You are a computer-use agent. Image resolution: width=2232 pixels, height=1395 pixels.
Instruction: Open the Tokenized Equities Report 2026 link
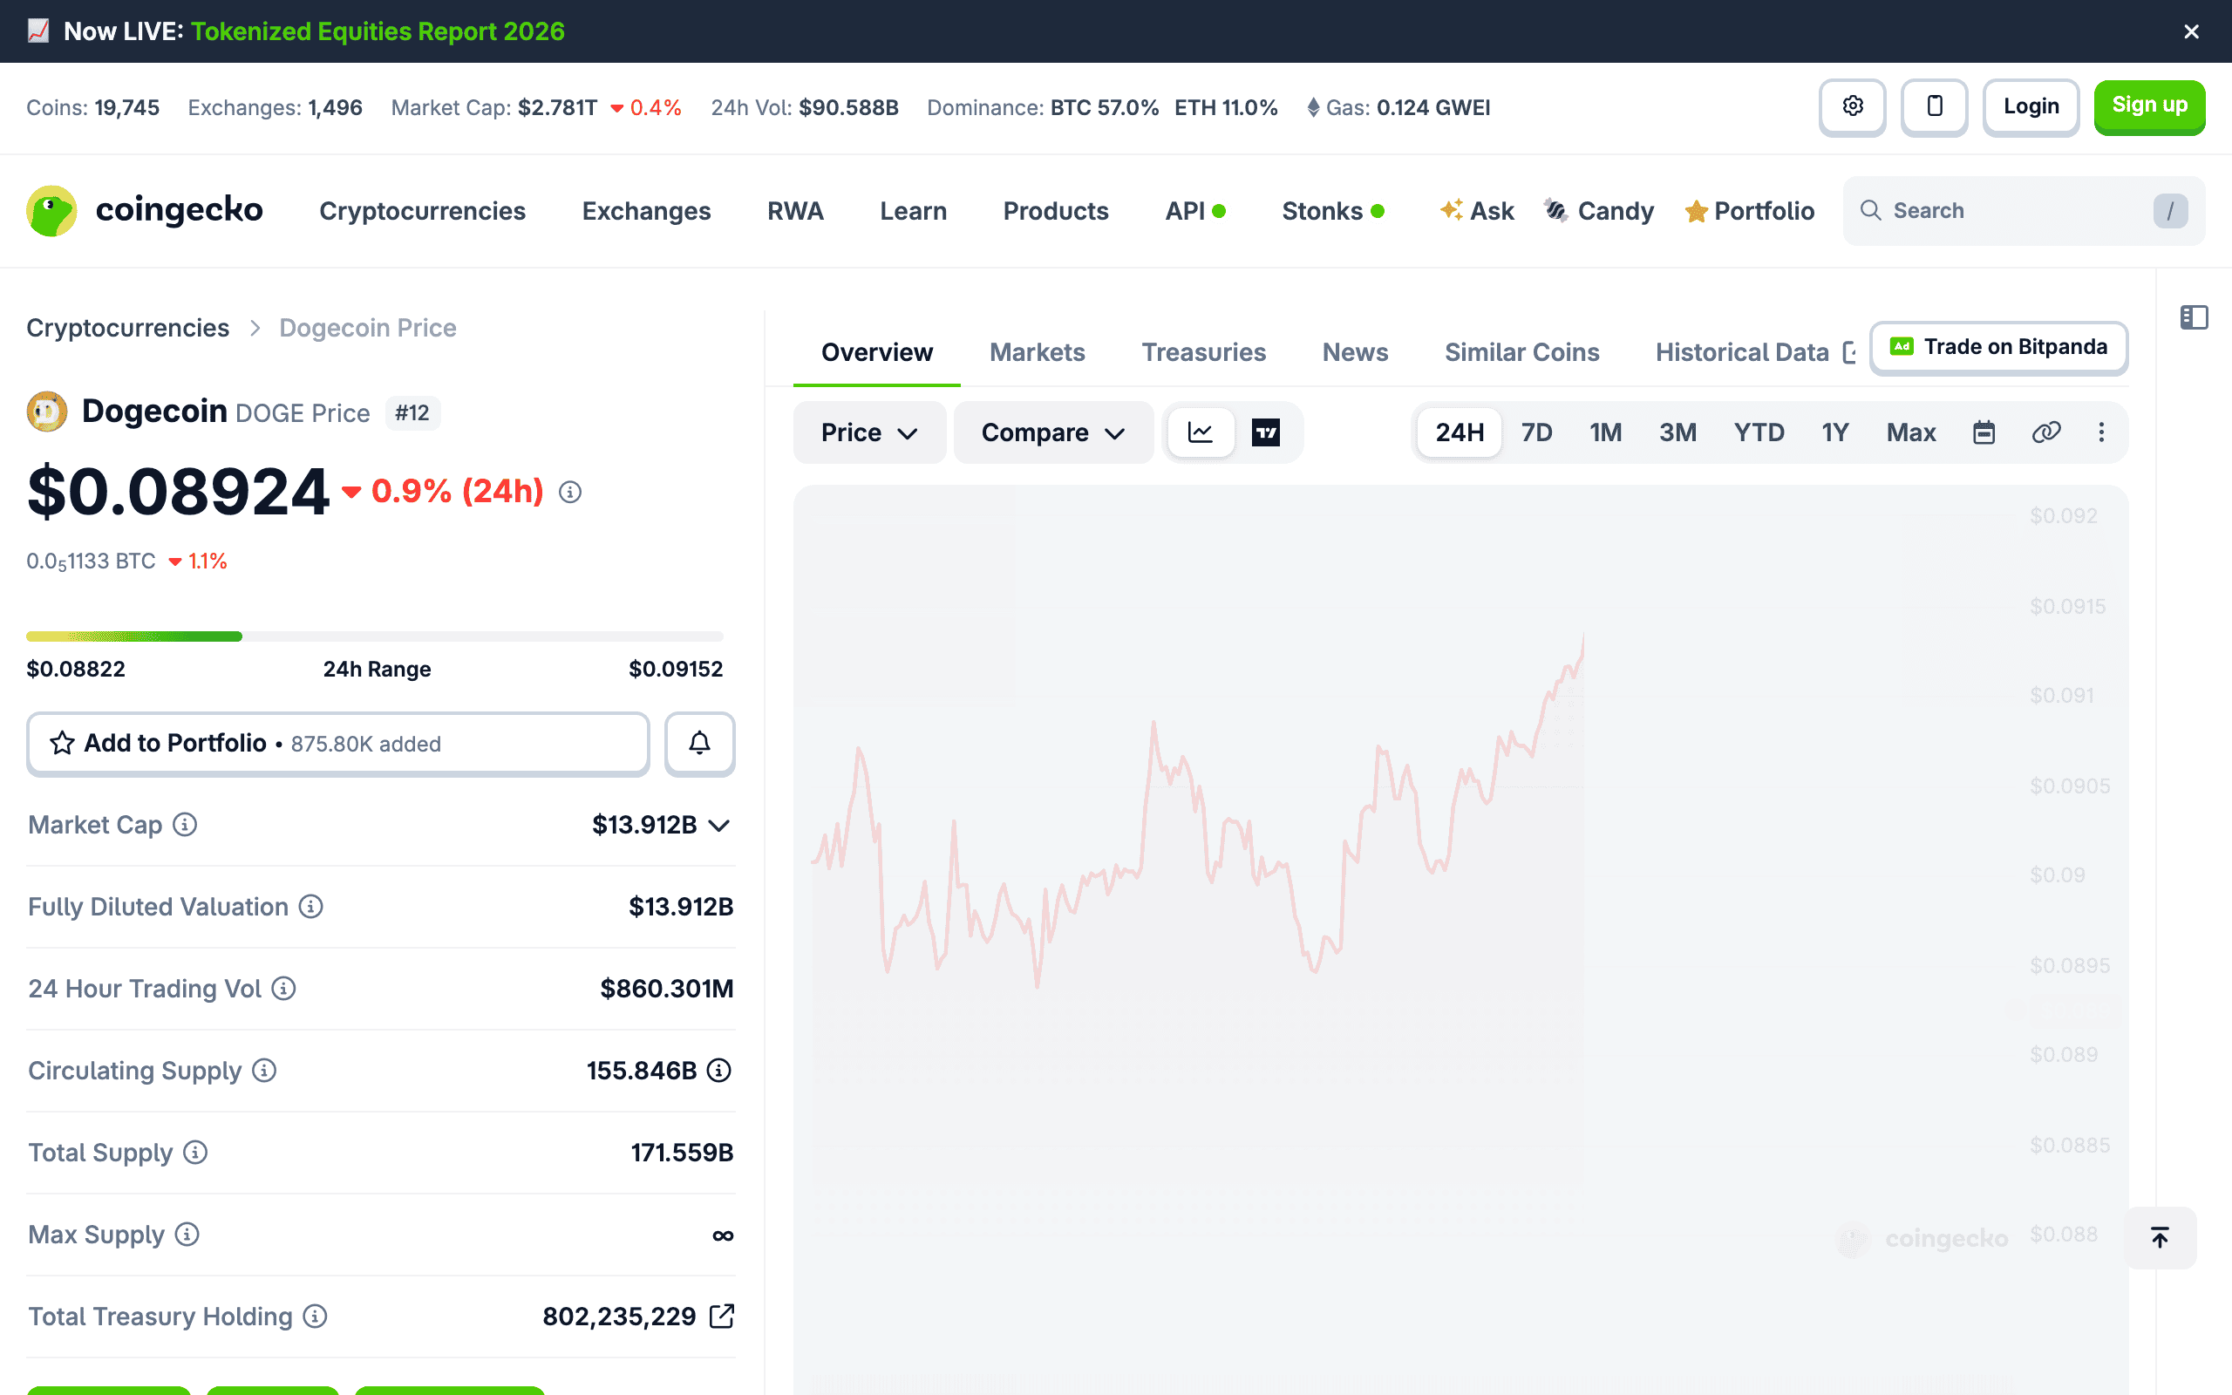tap(378, 31)
